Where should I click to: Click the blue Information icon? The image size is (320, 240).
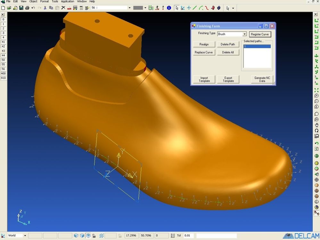169,8
